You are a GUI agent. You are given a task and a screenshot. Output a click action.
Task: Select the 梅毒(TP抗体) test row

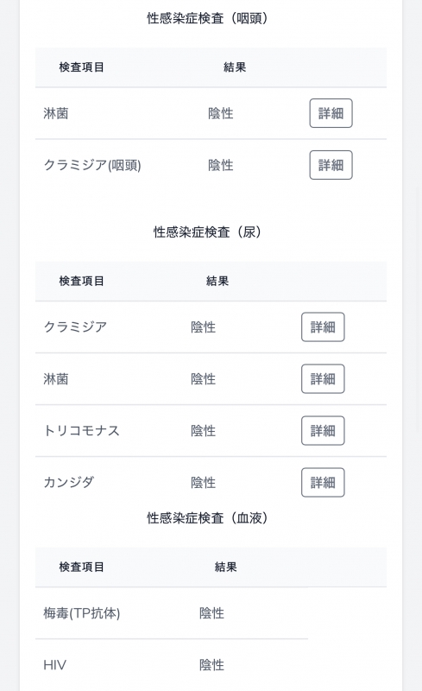[172, 613]
